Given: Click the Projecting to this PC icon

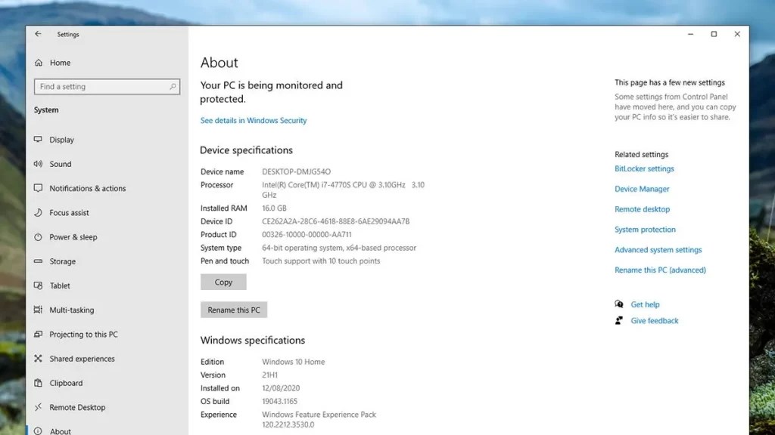Looking at the screenshot, I should (38, 334).
